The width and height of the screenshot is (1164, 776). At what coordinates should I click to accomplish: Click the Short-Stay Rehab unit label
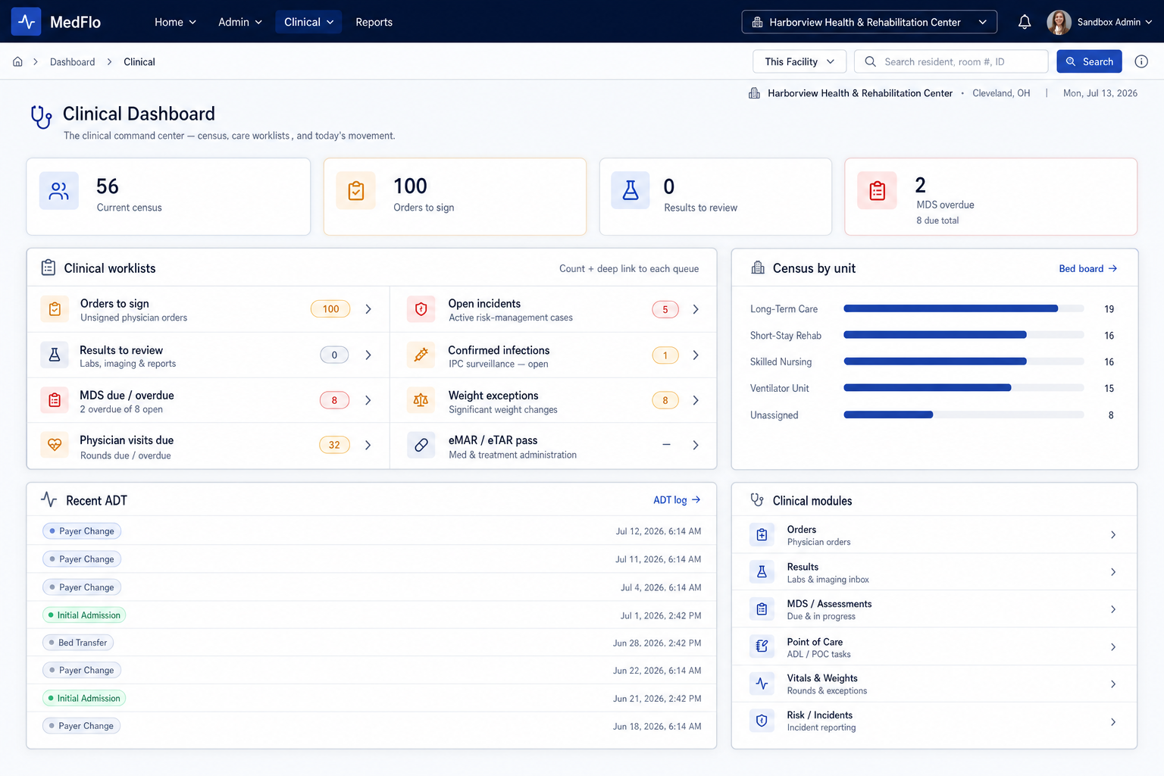786,336
